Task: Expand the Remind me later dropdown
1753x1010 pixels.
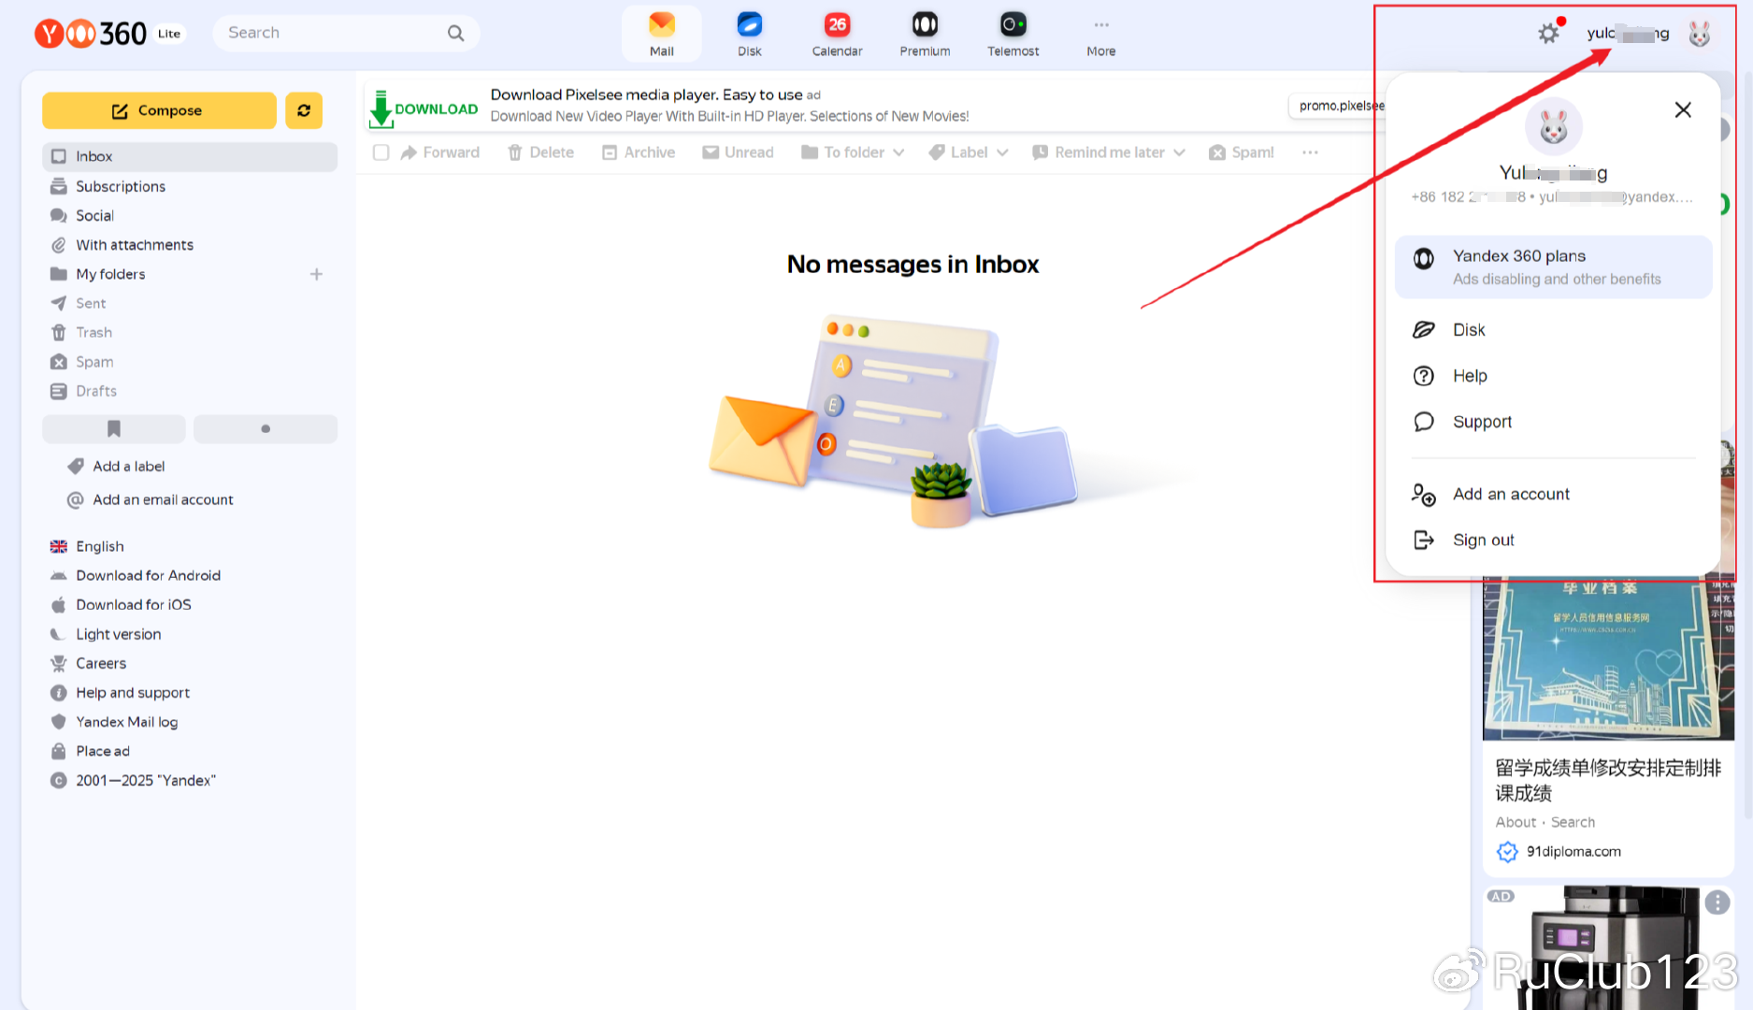Action: [x=1108, y=152]
